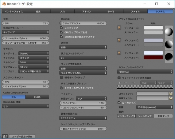Open the 円形(HSV) color picker type dropdown
Viewport: 175px width, 139px height.
(x=145, y=72)
